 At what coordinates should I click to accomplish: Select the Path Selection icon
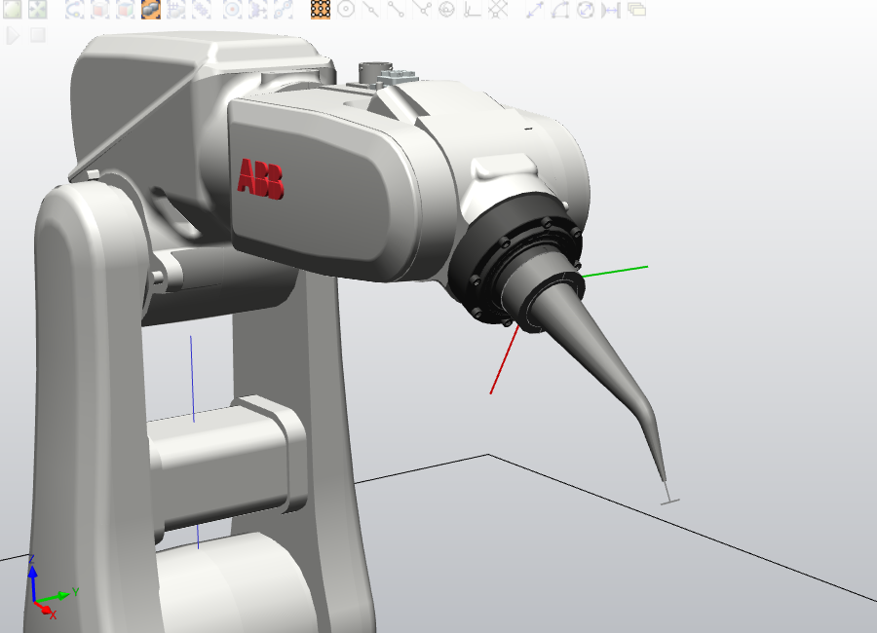coord(284,9)
